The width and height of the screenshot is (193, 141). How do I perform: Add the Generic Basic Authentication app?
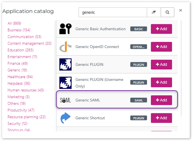pyautogui.click(x=162, y=29)
